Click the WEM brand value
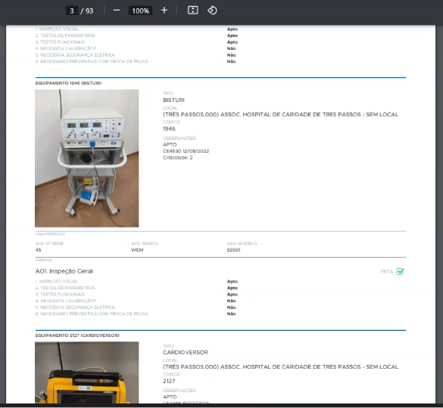This screenshot has height=408, width=443. (x=137, y=250)
